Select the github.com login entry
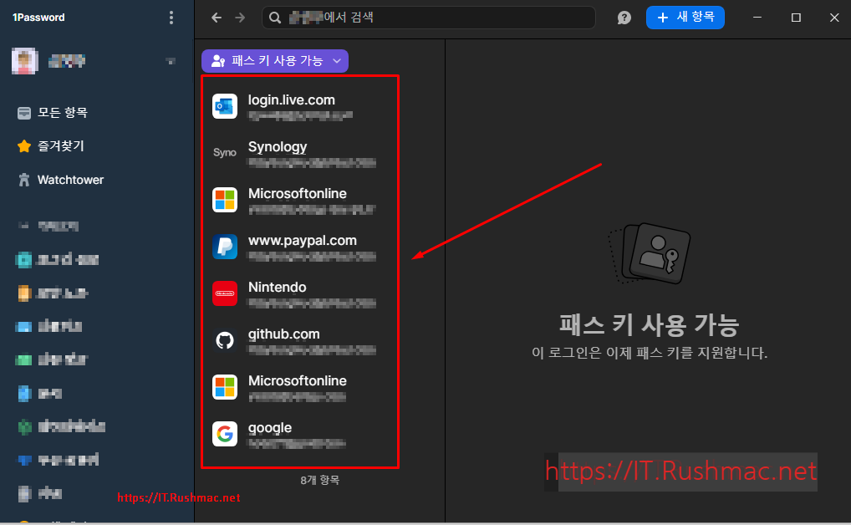851x525 pixels. 301,340
